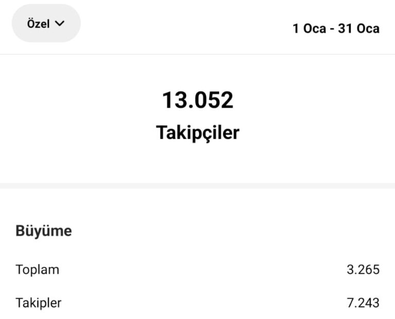The width and height of the screenshot is (395, 319).
Task: Select the Takipçiler label
Action: [197, 133]
